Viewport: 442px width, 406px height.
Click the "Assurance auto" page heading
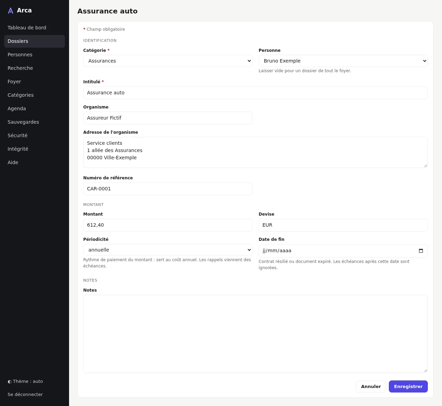[107, 11]
